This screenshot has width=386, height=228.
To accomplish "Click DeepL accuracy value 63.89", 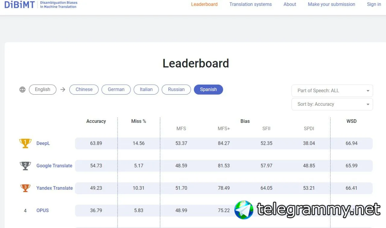I will click(96, 143).
